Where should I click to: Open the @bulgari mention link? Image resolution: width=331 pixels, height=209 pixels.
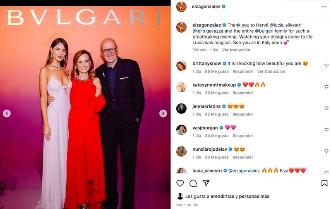[264, 31]
